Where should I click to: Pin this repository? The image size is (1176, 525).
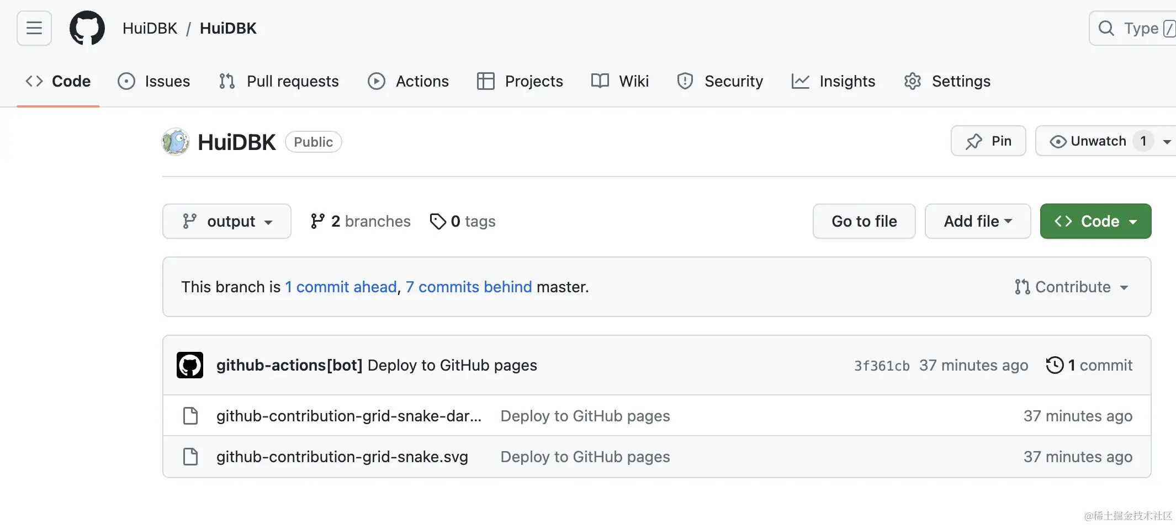tap(988, 141)
